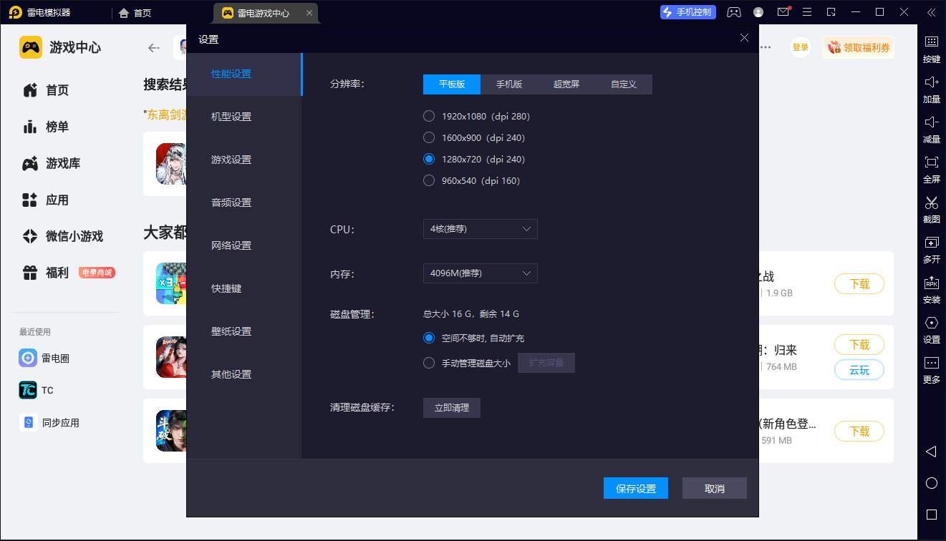The height and width of the screenshot is (541, 946).
Task: Select 960x540 (dpi 160) resolution
Action: [471, 180]
